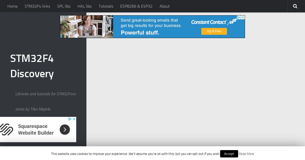Go to Home menu item

[x=12, y=6]
